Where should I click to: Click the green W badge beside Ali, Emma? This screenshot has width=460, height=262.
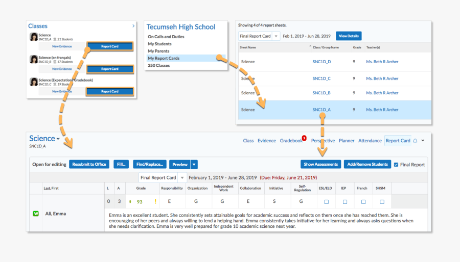tap(36, 214)
